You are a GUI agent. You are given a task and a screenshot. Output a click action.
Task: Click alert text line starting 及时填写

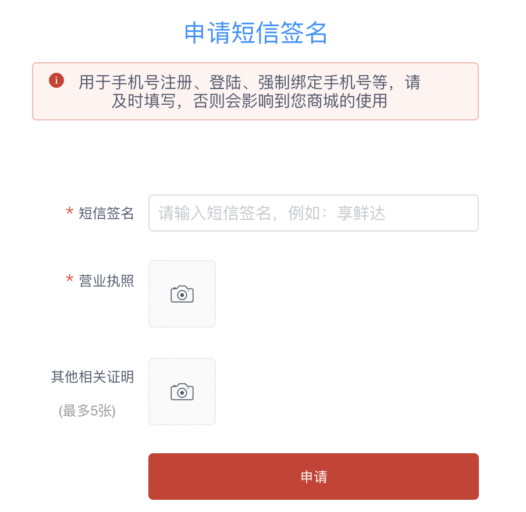[x=249, y=101]
